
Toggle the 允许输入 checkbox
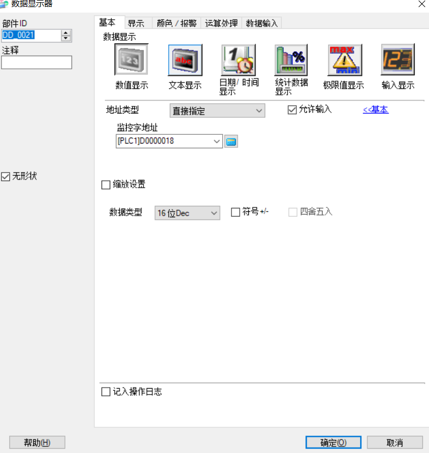(292, 110)
